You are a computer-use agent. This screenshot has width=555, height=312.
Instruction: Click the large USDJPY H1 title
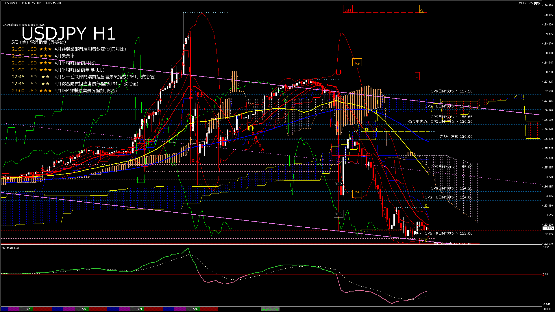[x=69, y=33]
